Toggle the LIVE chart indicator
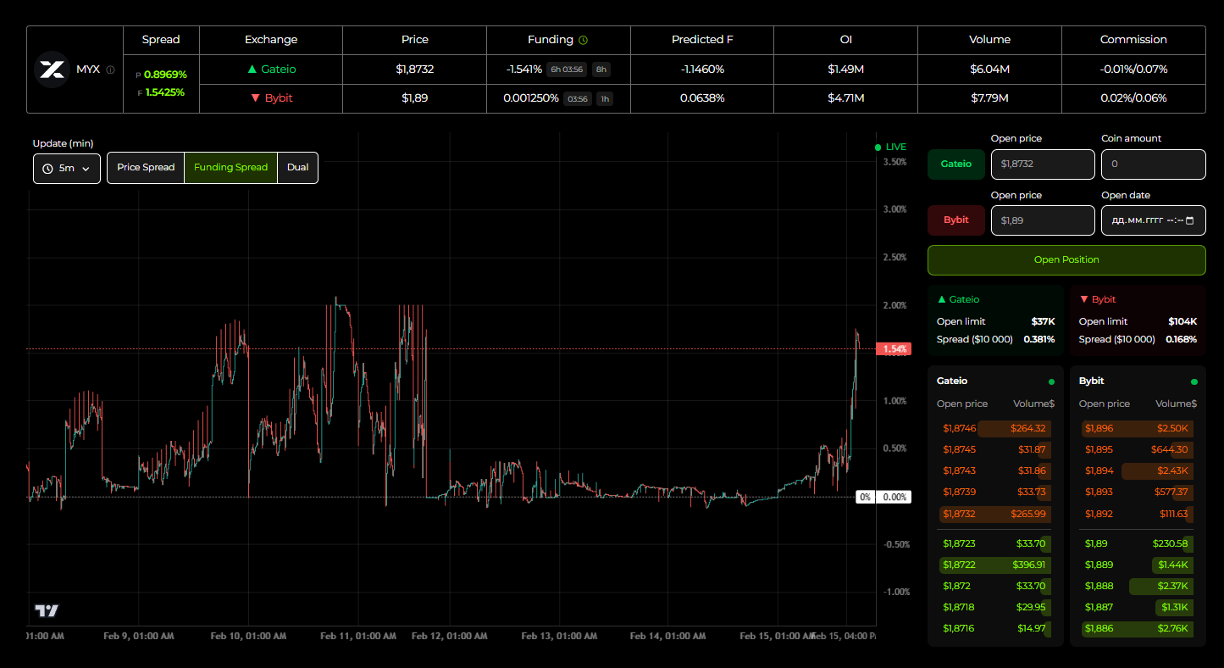This screenshot has width=1224, height=668. pos(890,146)
